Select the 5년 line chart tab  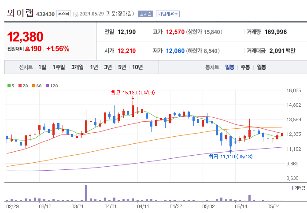pyautogui.click(x=122, y=67)
